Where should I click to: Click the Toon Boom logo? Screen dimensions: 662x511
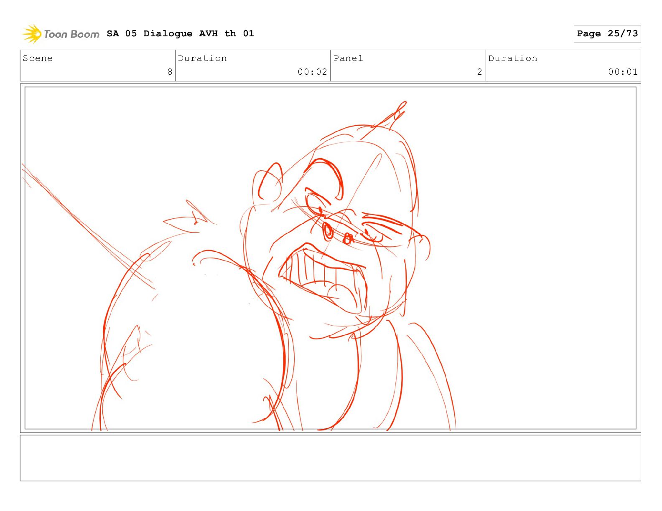[60, 34]
